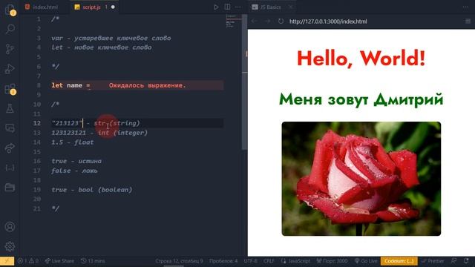Change file encoding UTF-8
Screen dimensions: 475x267
[x=251, y=261]
